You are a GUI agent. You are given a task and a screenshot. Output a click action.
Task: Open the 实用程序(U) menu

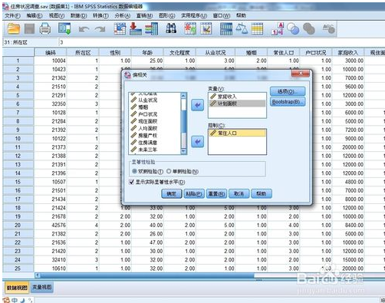[x=194, y=16]
